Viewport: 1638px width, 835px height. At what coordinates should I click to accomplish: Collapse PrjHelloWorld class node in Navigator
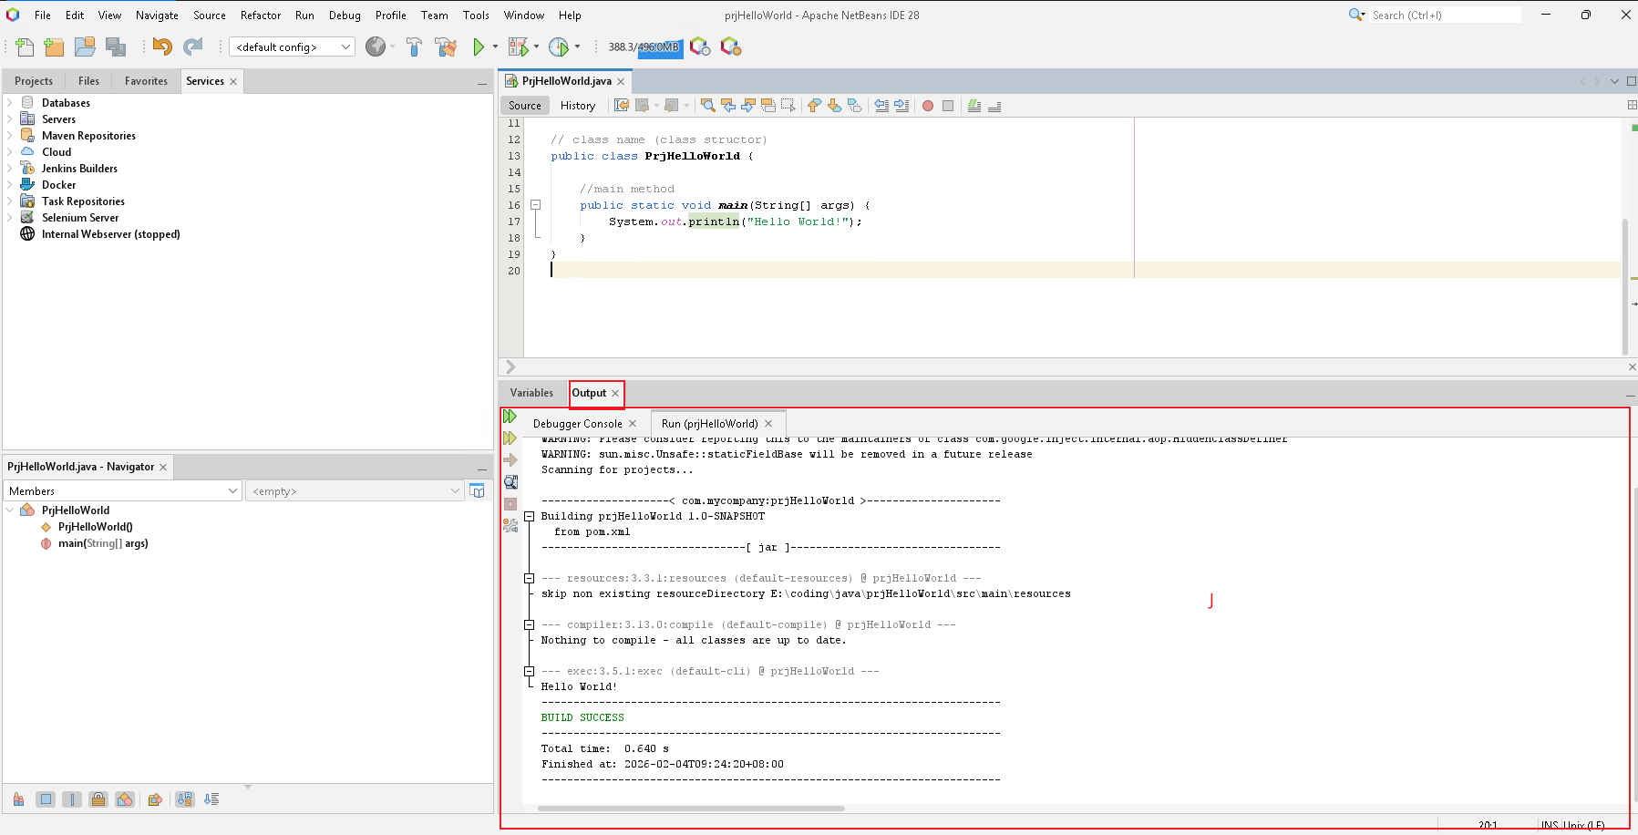click(x=10, y=510)
